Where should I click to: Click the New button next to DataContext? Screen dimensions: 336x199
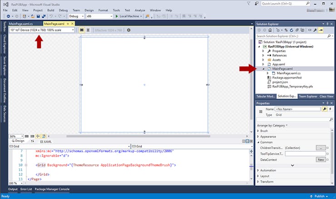(x=321, y=160)
